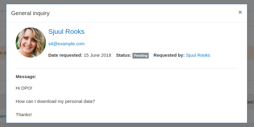Viewport: 254px width, 127px height.
Task: Click the truncated text right of dialog
Action: pyautogui.click(x=251, y=102)
